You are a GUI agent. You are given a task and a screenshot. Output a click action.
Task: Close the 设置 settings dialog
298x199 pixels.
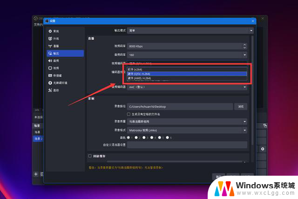pos(253,21)
